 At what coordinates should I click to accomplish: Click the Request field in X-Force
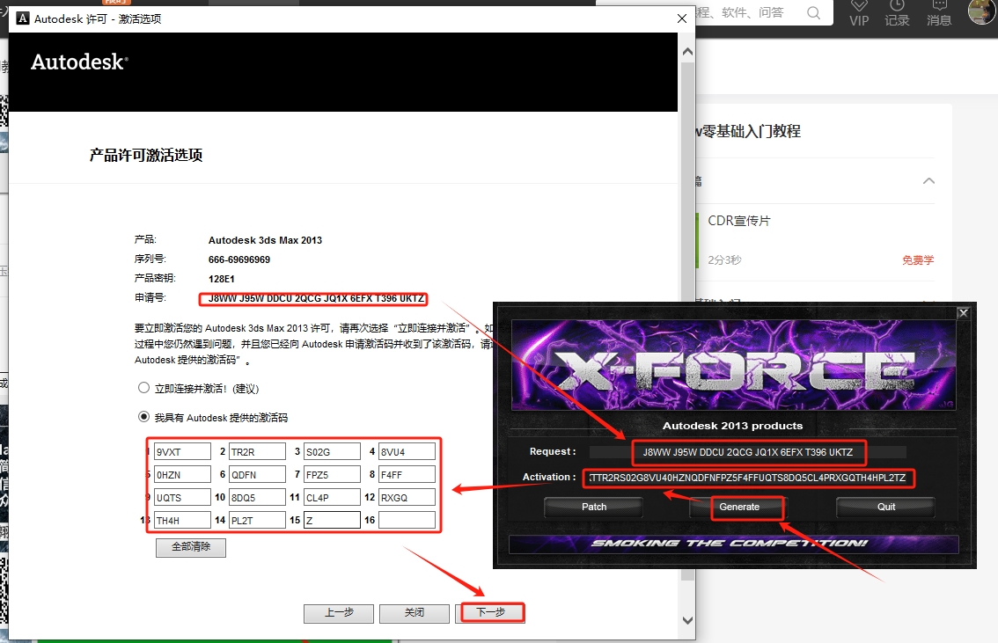[748, 452]
